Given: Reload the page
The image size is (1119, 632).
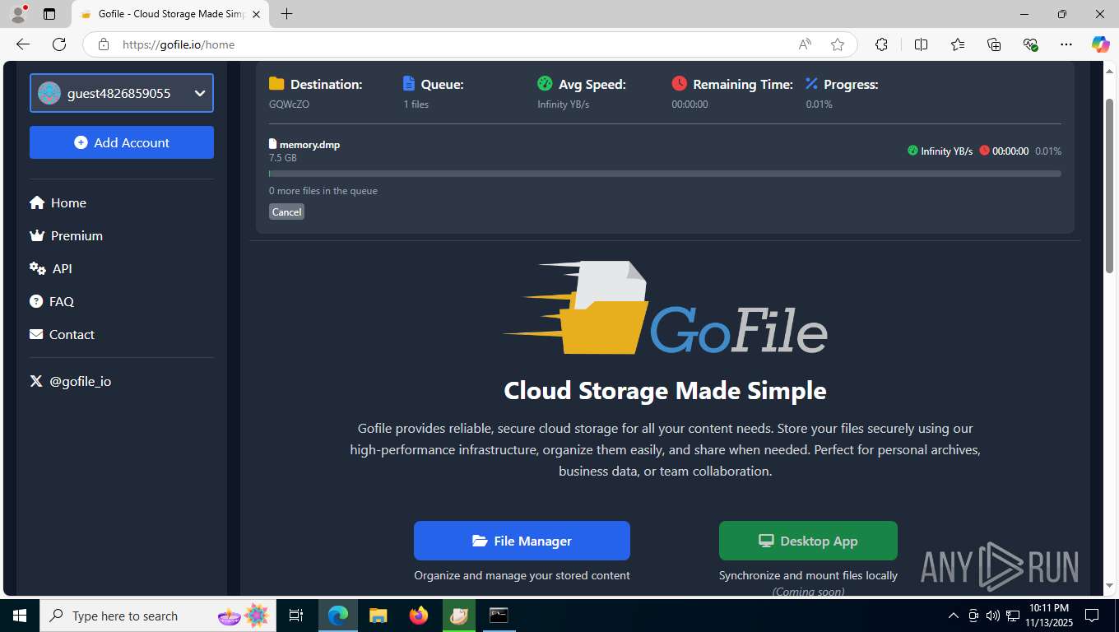Looking at the screenshot, I should click(x=59, y=44).
